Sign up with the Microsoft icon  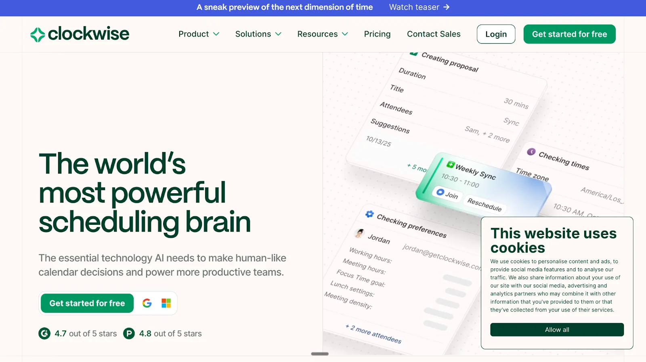click(x=166, y=303)
